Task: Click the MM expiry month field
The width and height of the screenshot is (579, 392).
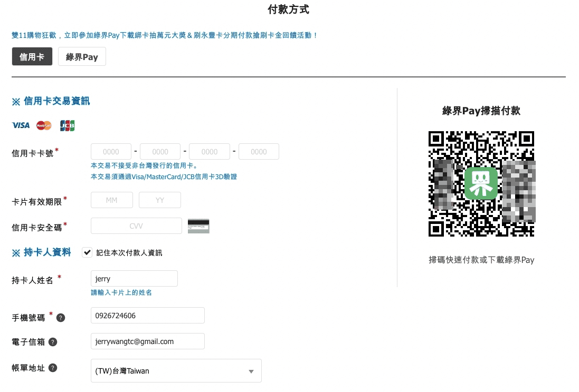Action: click(x=112, y=200)
